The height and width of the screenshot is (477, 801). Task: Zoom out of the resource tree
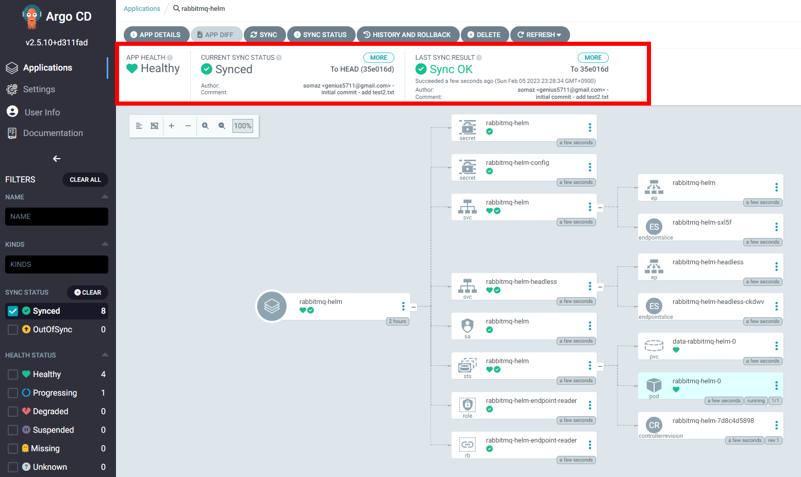[x=222, y=126]
